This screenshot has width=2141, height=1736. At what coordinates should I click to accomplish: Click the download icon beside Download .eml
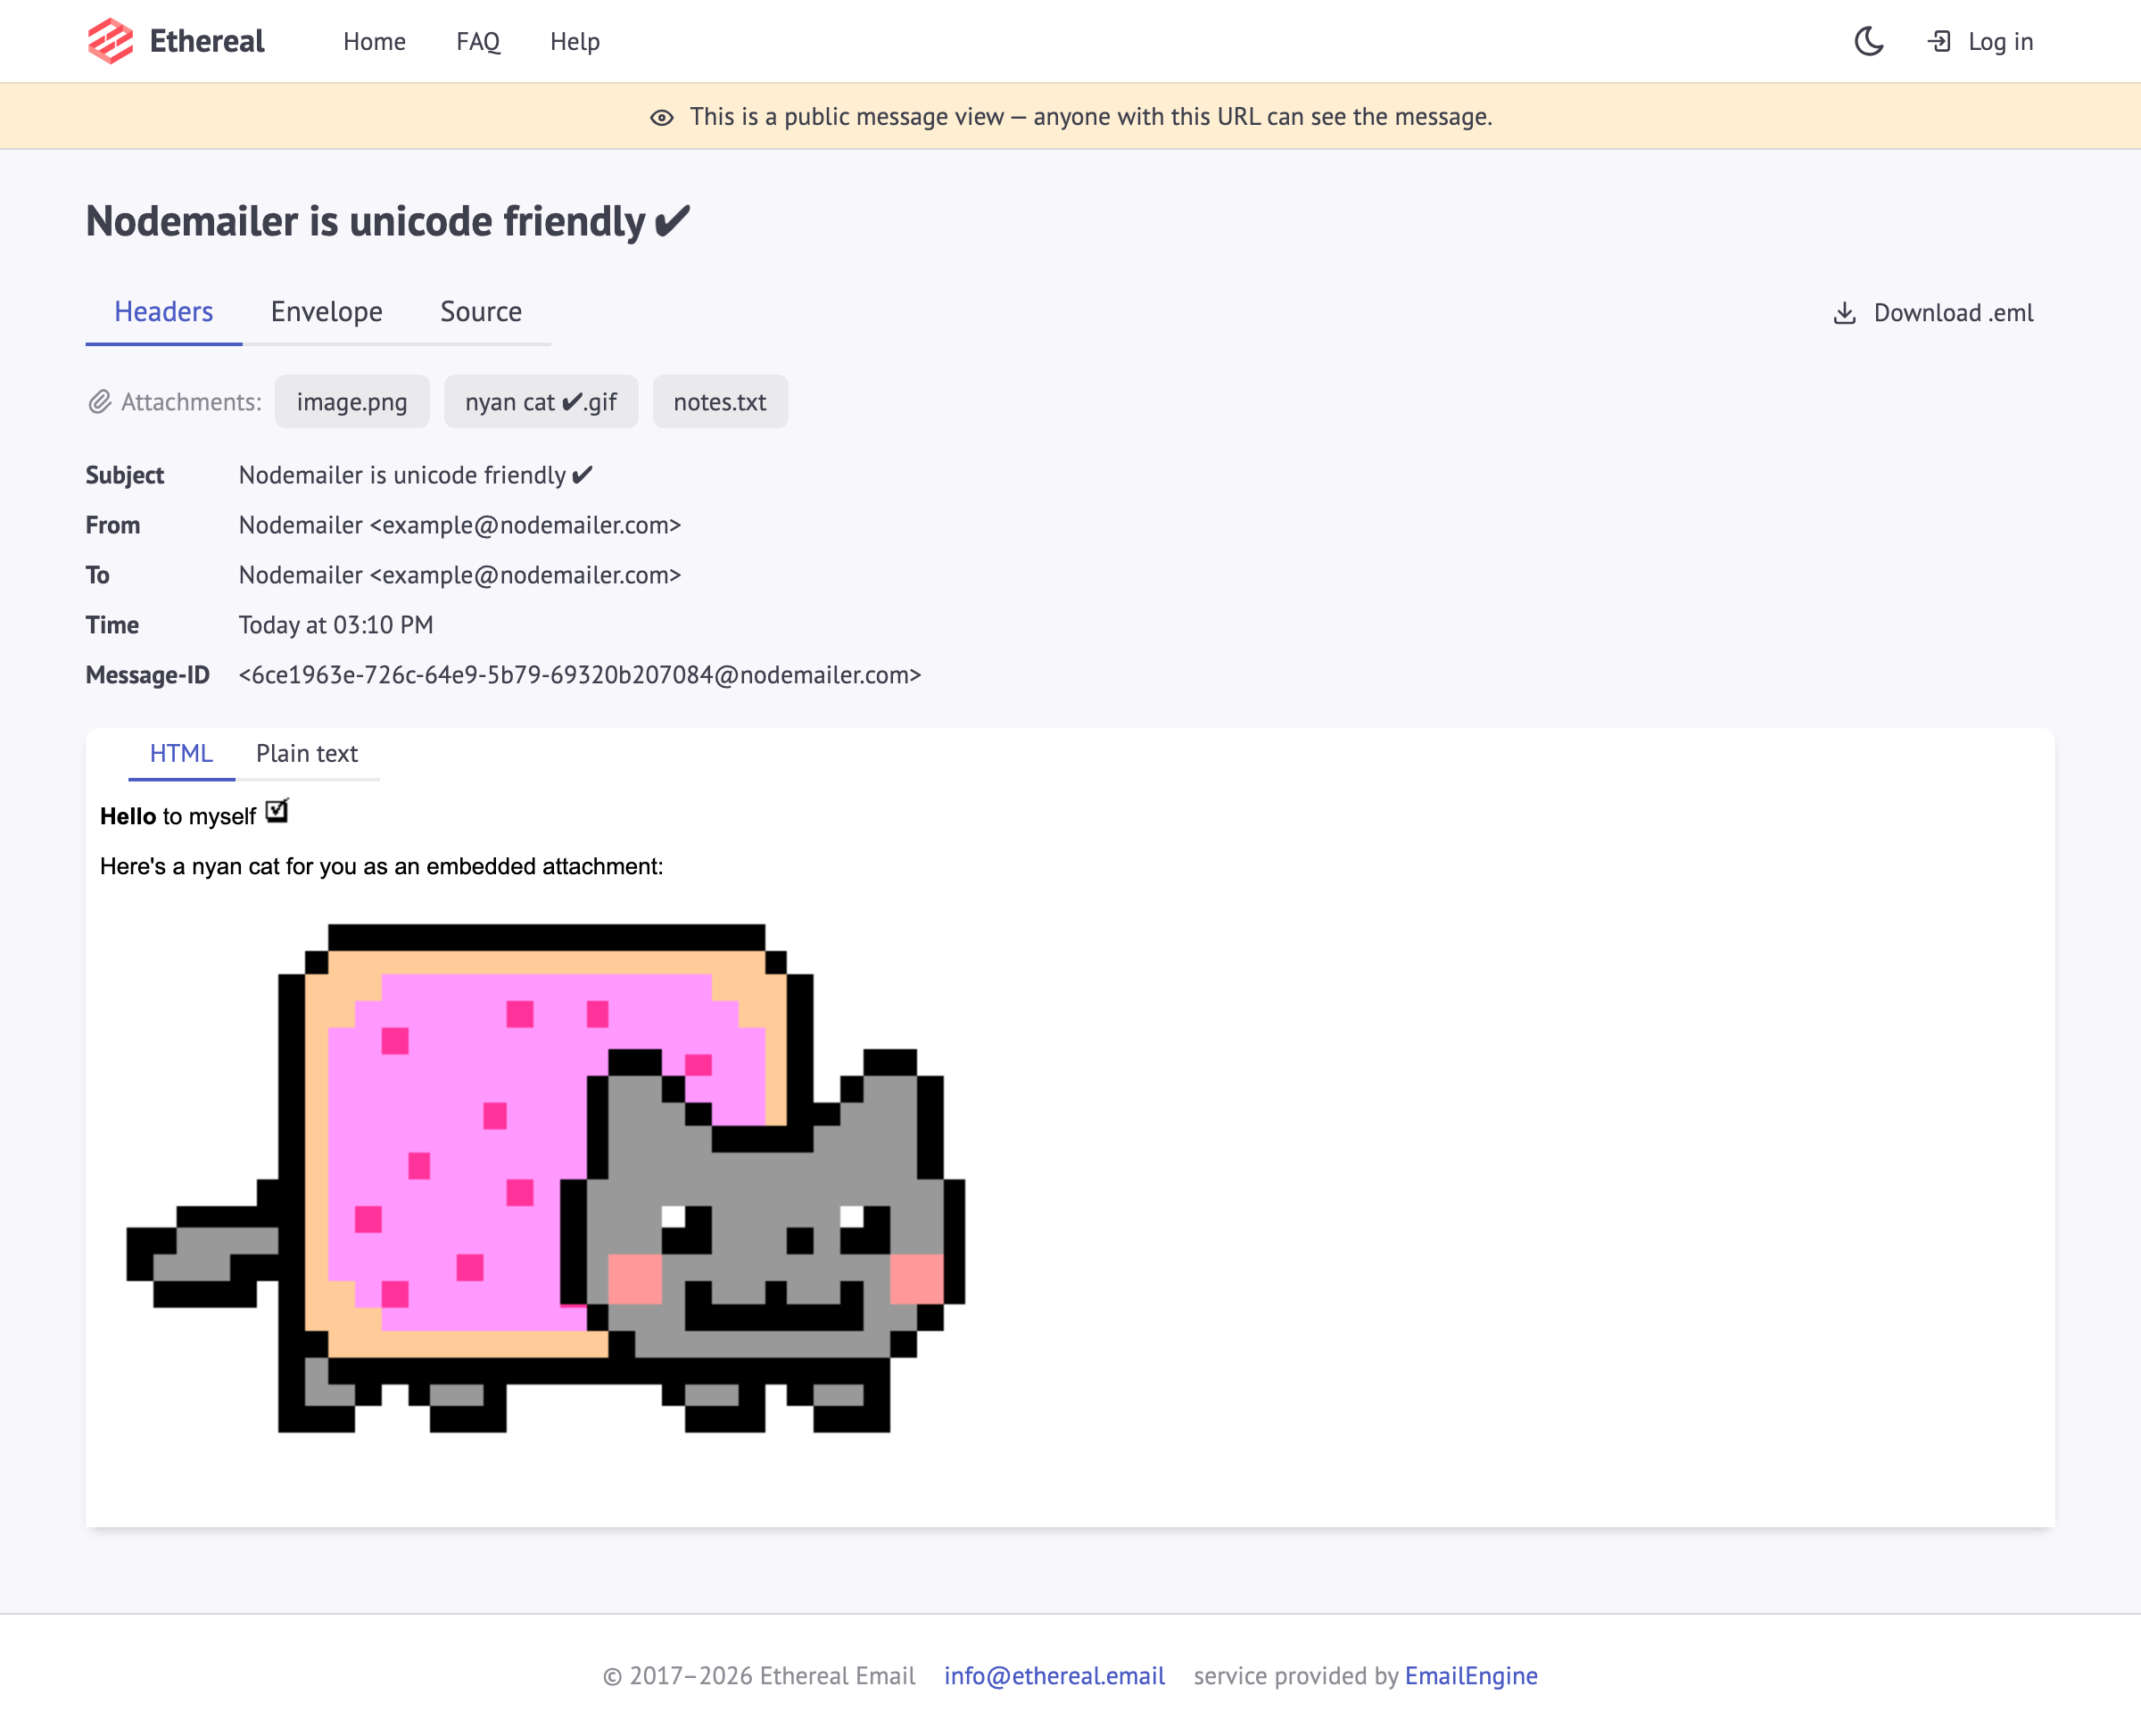pyautogui.click(x=1844, y=313)
